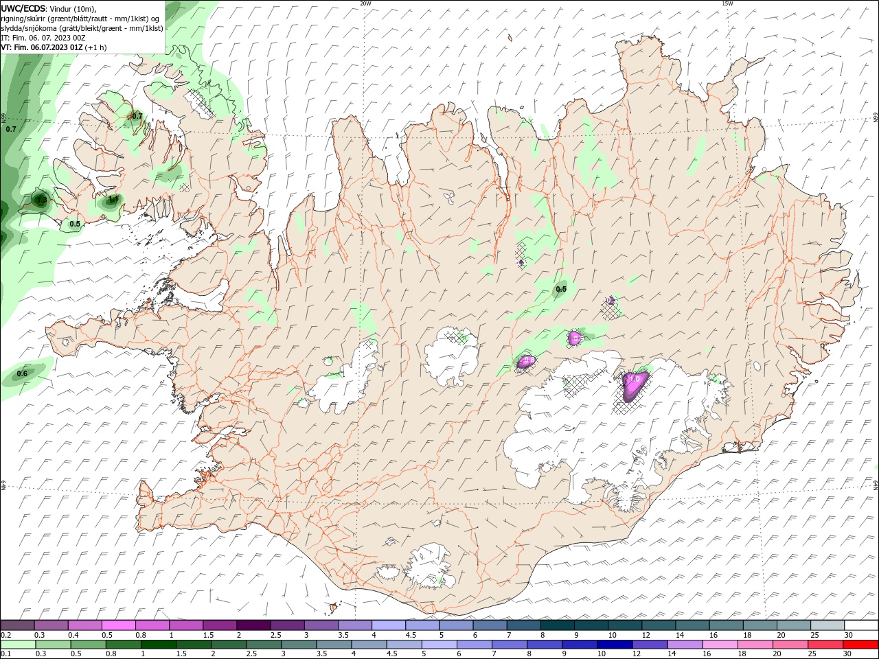Pick the pink 16 swatch in rain scale
This screenshot has height=659, width=879.
click(719, 645)
